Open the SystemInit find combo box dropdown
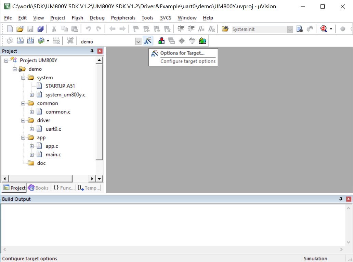The height and width of the screenshot is (262, 353). click(290, 29)
